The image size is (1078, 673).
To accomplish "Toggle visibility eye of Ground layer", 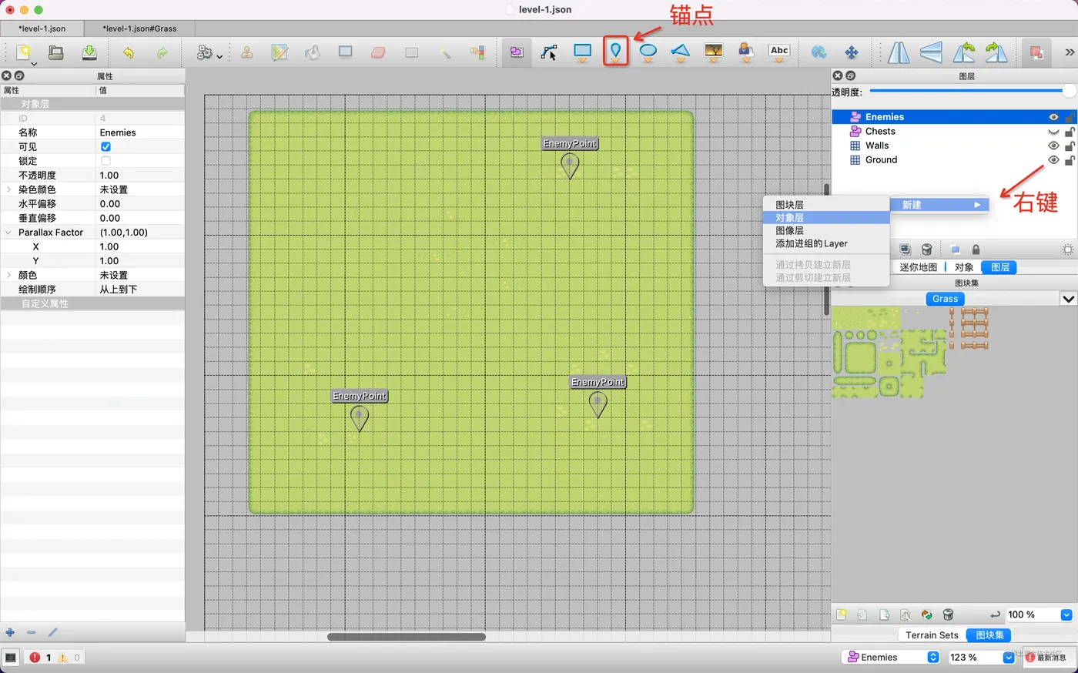I will 1053,160.
